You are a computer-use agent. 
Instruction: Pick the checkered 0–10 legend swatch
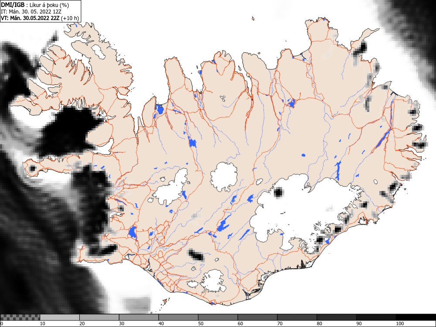[20, 317]
